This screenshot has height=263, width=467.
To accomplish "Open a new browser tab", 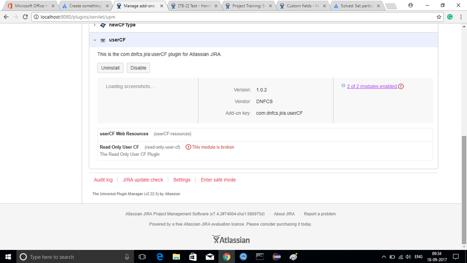I will 391,6.
